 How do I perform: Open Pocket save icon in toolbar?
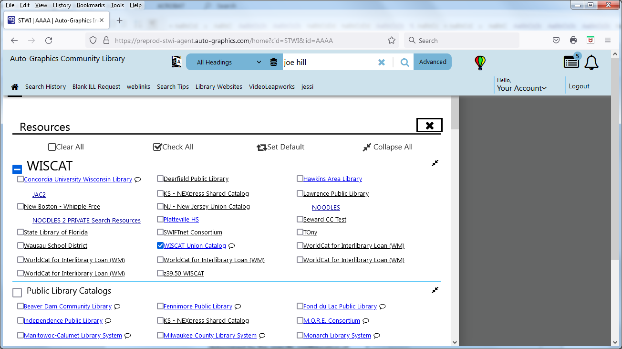click(556, 41)
